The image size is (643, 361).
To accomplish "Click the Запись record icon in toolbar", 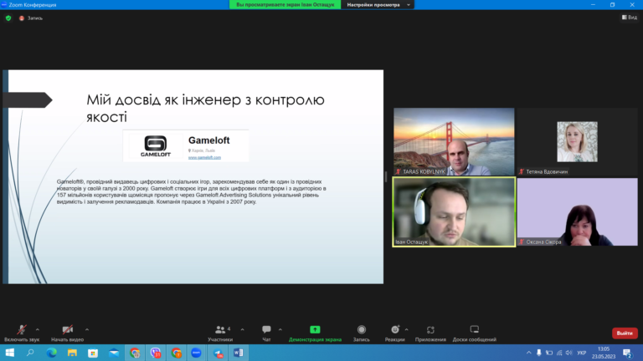I will tap(362, 330).
